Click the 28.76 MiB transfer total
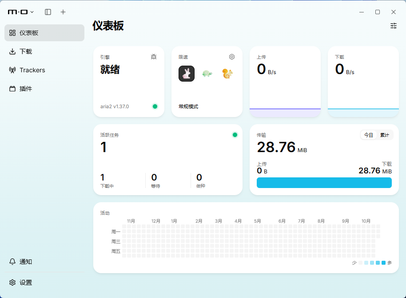Screen dimensions: 406x298 pyautogui.click(x=282, y=147)
